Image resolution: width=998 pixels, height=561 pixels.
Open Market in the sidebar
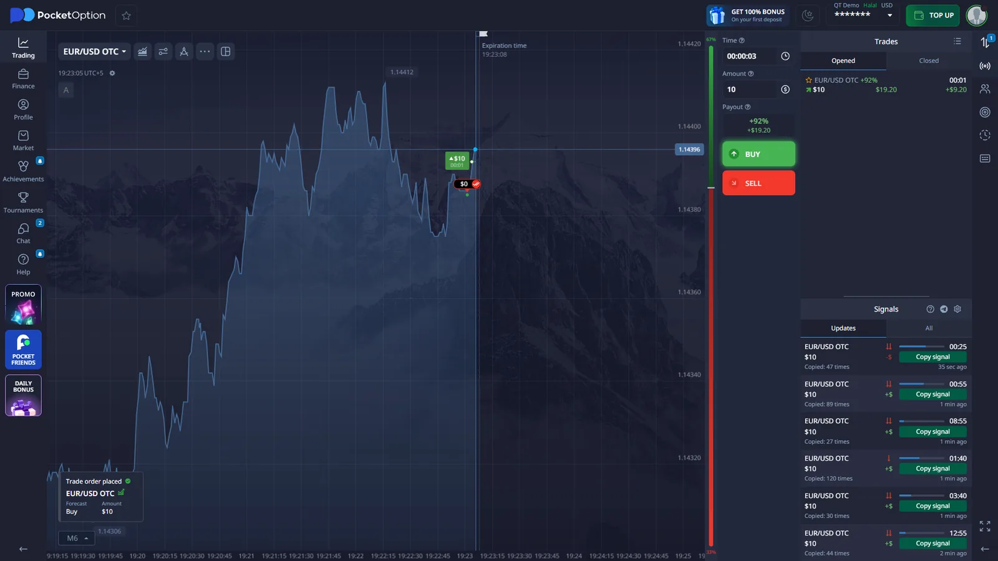23,141
